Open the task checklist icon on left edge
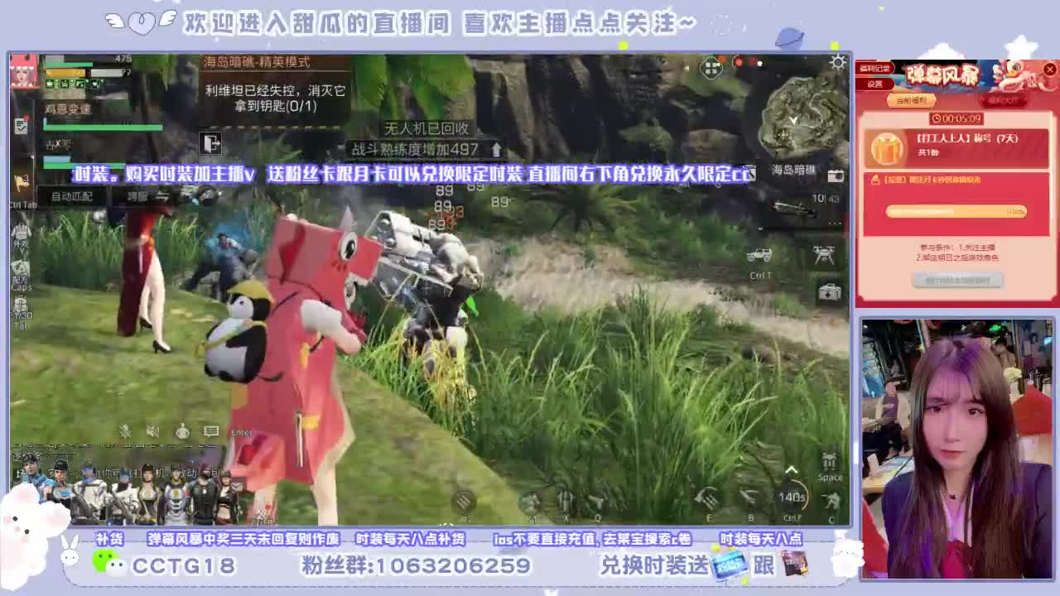 coord(22,126)
